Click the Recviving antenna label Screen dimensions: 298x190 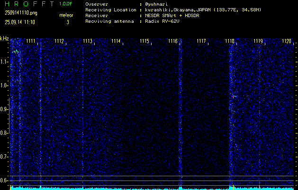point(109,21)
